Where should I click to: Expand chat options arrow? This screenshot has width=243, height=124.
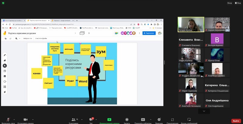(96, 119)
